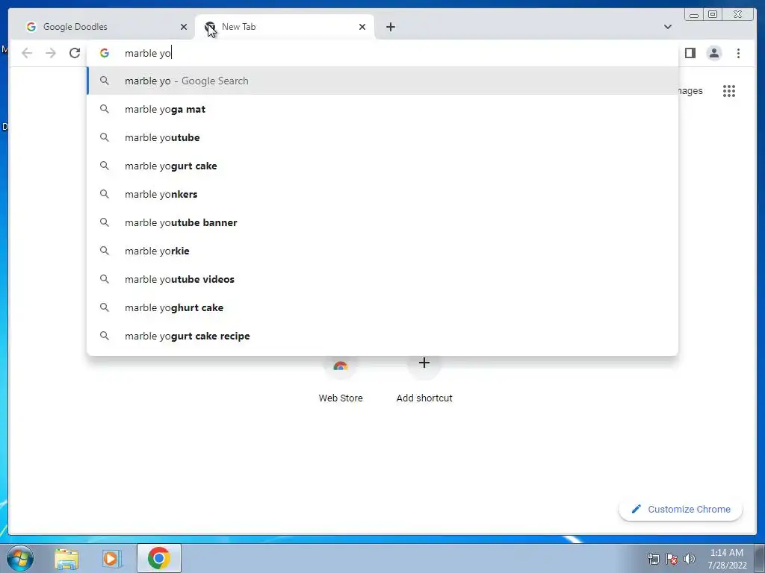Viewport: 765px width, 573px height.
Task: Pick the 'marble yoghurt cake' suggestion
Action: coord(382,307)
